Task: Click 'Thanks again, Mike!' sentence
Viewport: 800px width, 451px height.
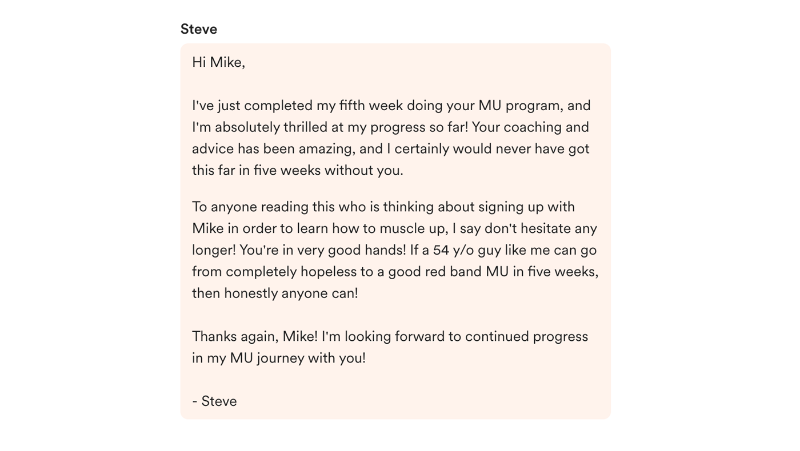Action: [255, 337]
